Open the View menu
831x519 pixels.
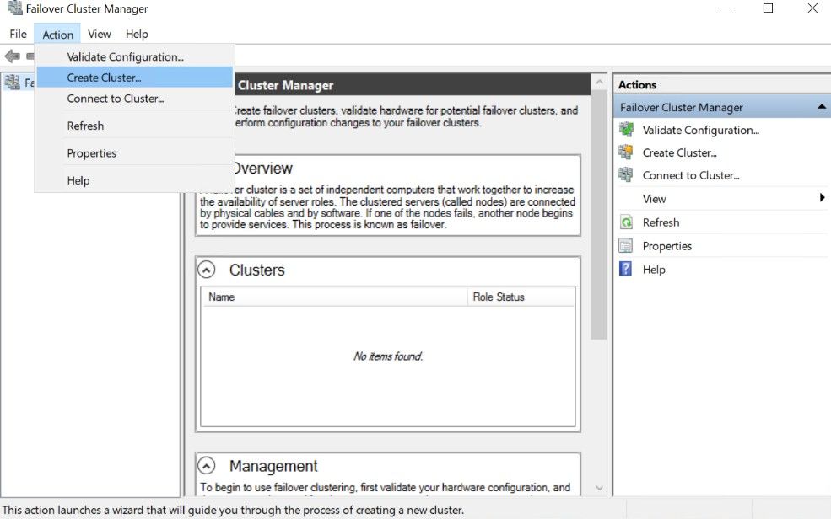[x=99, y=34]
